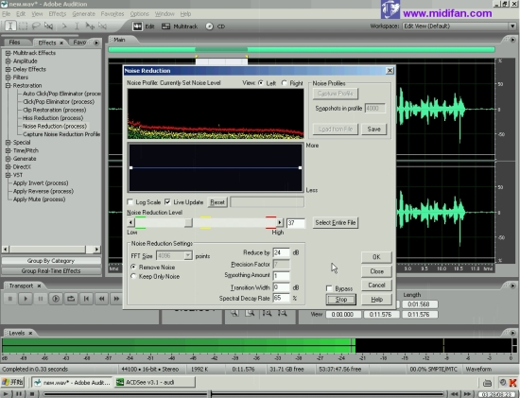Click the Fast Forward transport button
The height and width of the screenshot is (398, 520).
(x=116, y=299)
